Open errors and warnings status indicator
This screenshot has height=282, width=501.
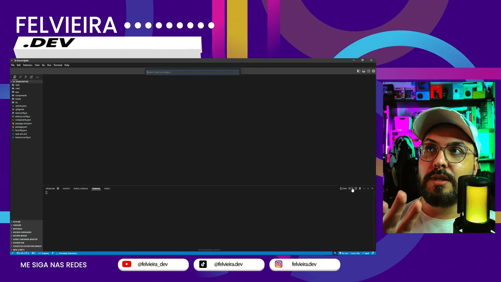pos(23,253)
